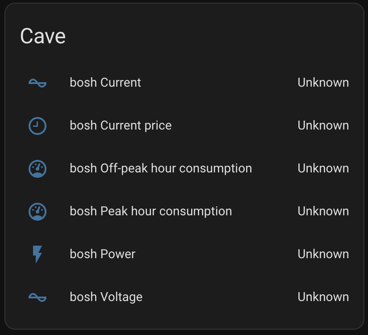
Task: Select bosh Peak hour consumption row label
Action: [151, 211]
